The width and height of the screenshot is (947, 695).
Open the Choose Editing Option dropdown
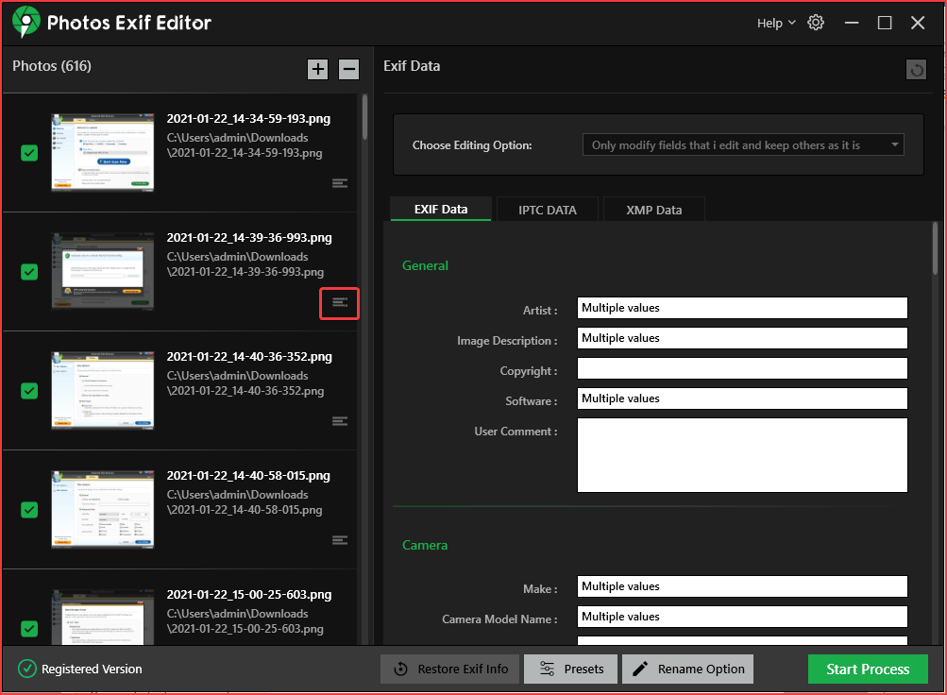click(742, 144)
